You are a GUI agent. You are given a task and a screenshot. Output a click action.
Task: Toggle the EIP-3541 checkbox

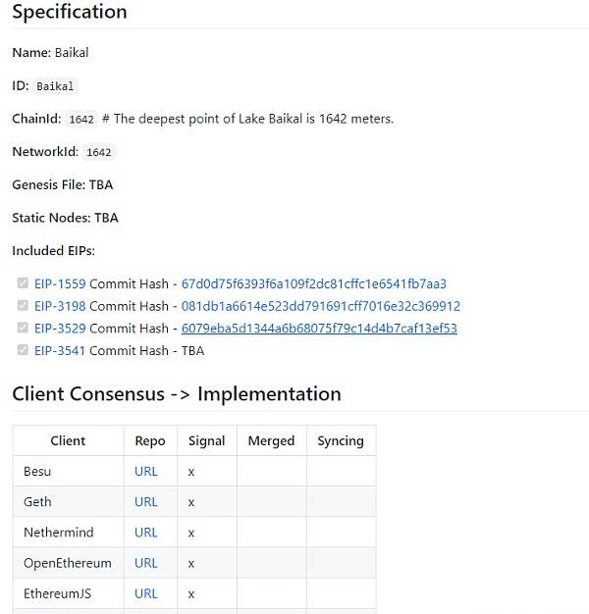23,350
